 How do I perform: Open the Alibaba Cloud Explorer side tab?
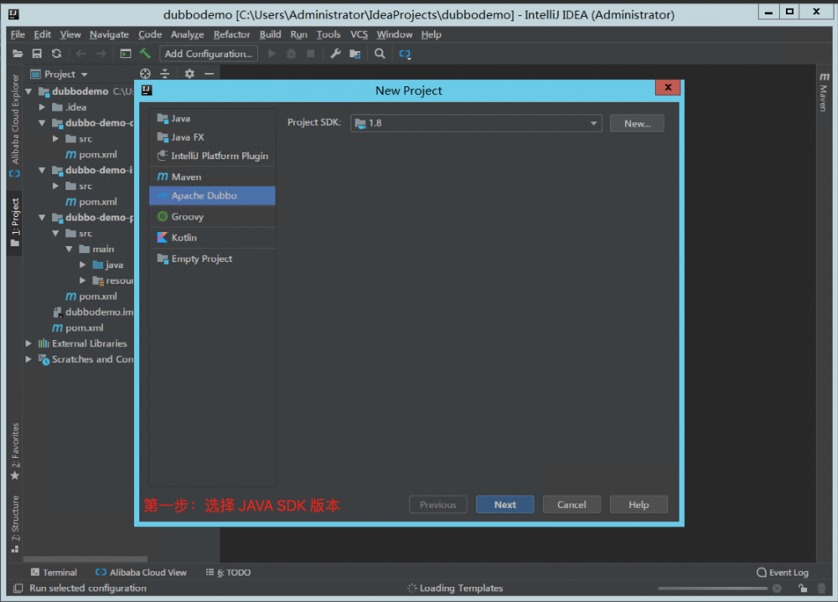click(x=14, y=125)
